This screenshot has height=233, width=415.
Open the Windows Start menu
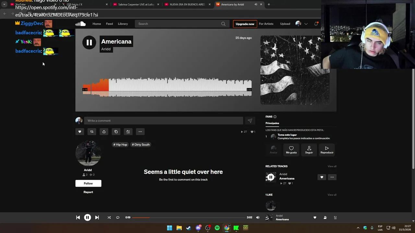tap(170, 228)
